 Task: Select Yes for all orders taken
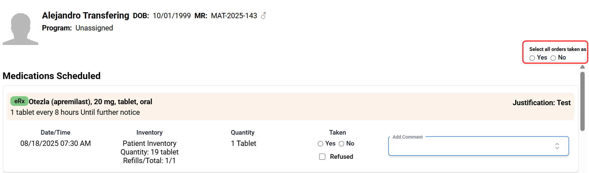coord(532,58)
